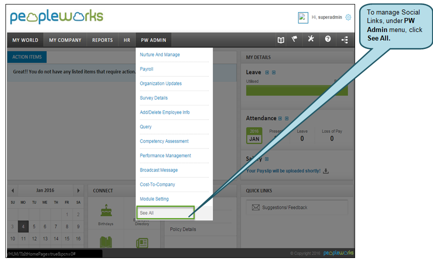Click the flag icon in the navigation bar

click(x=295, y=40)
